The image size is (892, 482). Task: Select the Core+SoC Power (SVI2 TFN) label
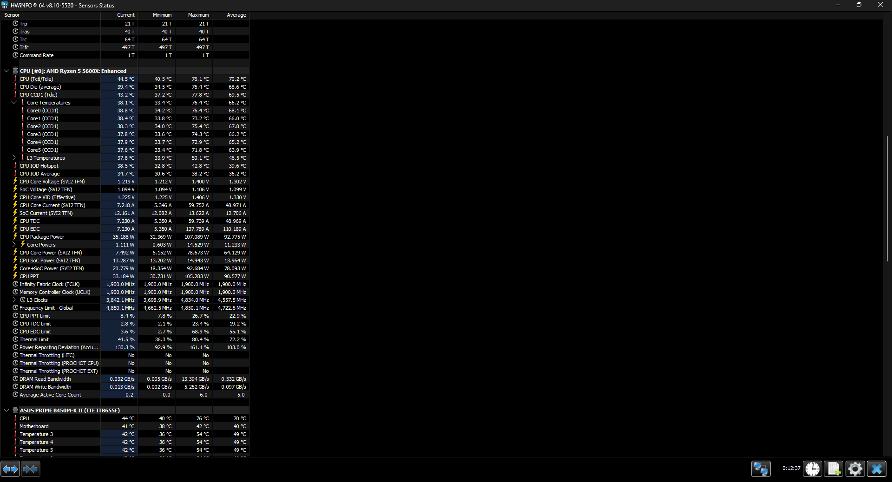[x=52, y=268]
